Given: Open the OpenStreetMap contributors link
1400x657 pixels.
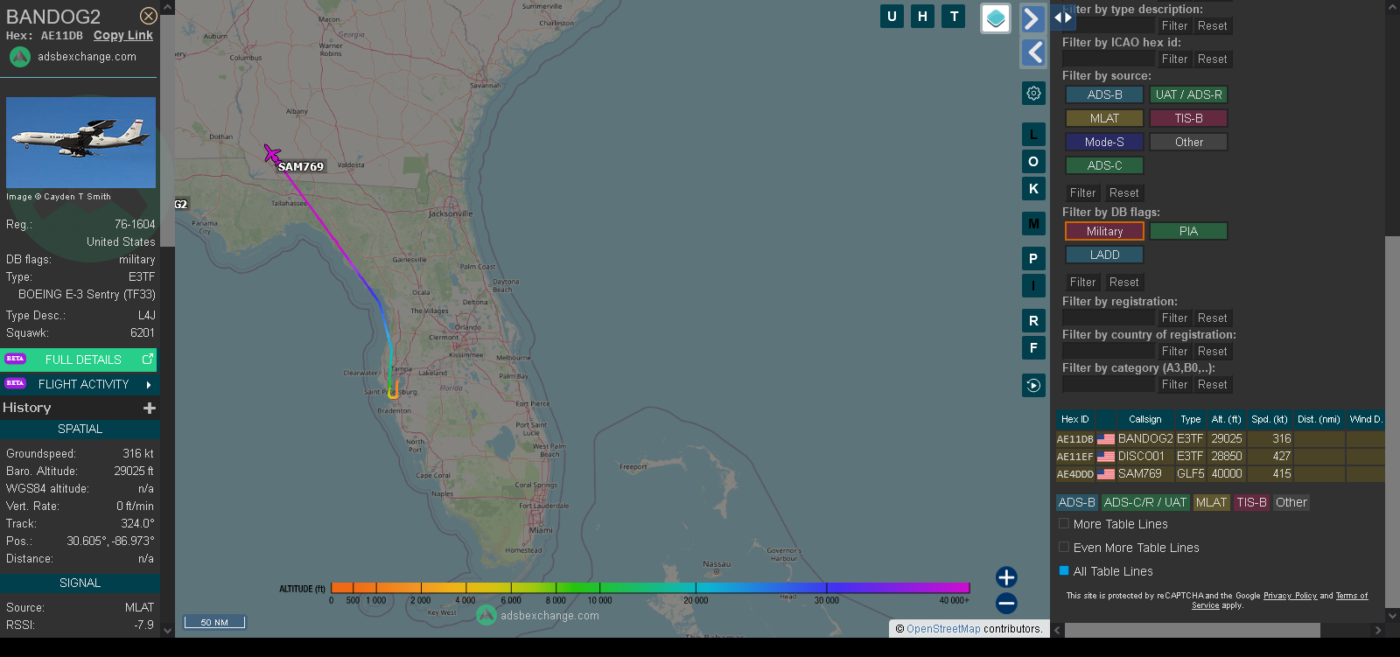Looking at the screenshot, I should click(943, 628).
